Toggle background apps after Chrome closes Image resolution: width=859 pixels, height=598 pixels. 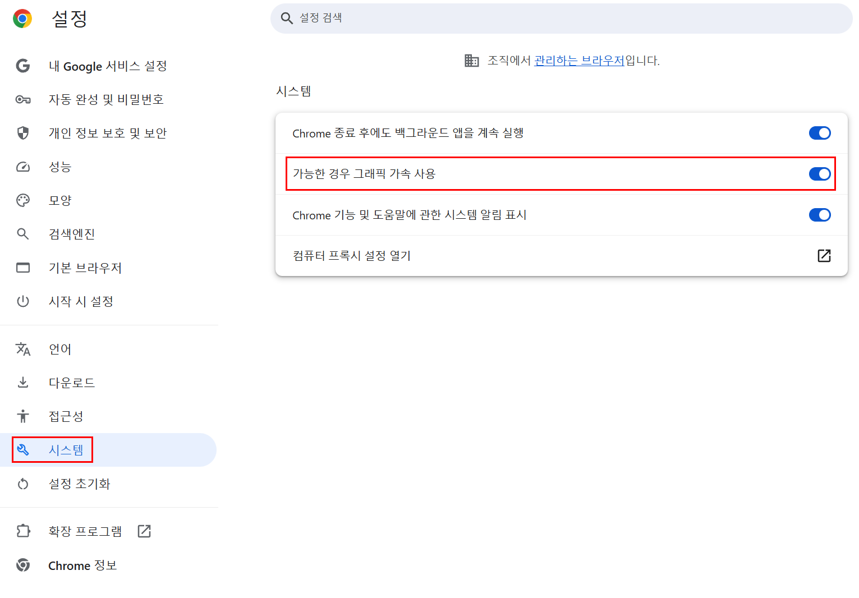click(x=820, y=133)
